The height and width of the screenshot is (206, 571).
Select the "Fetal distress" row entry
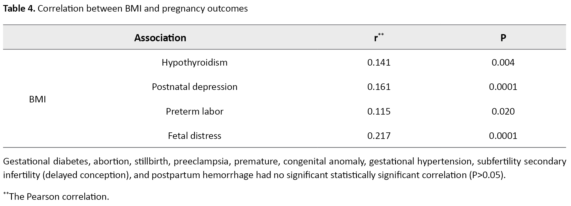pos(194,136)
